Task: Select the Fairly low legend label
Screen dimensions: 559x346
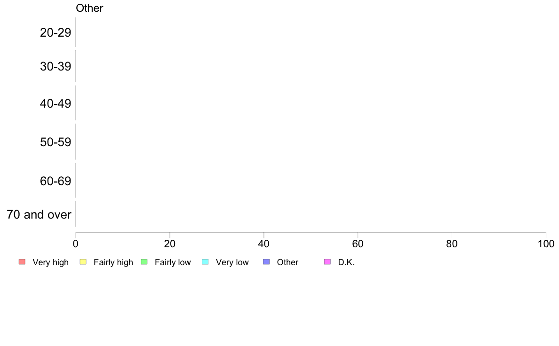Action: coord(173,262)
